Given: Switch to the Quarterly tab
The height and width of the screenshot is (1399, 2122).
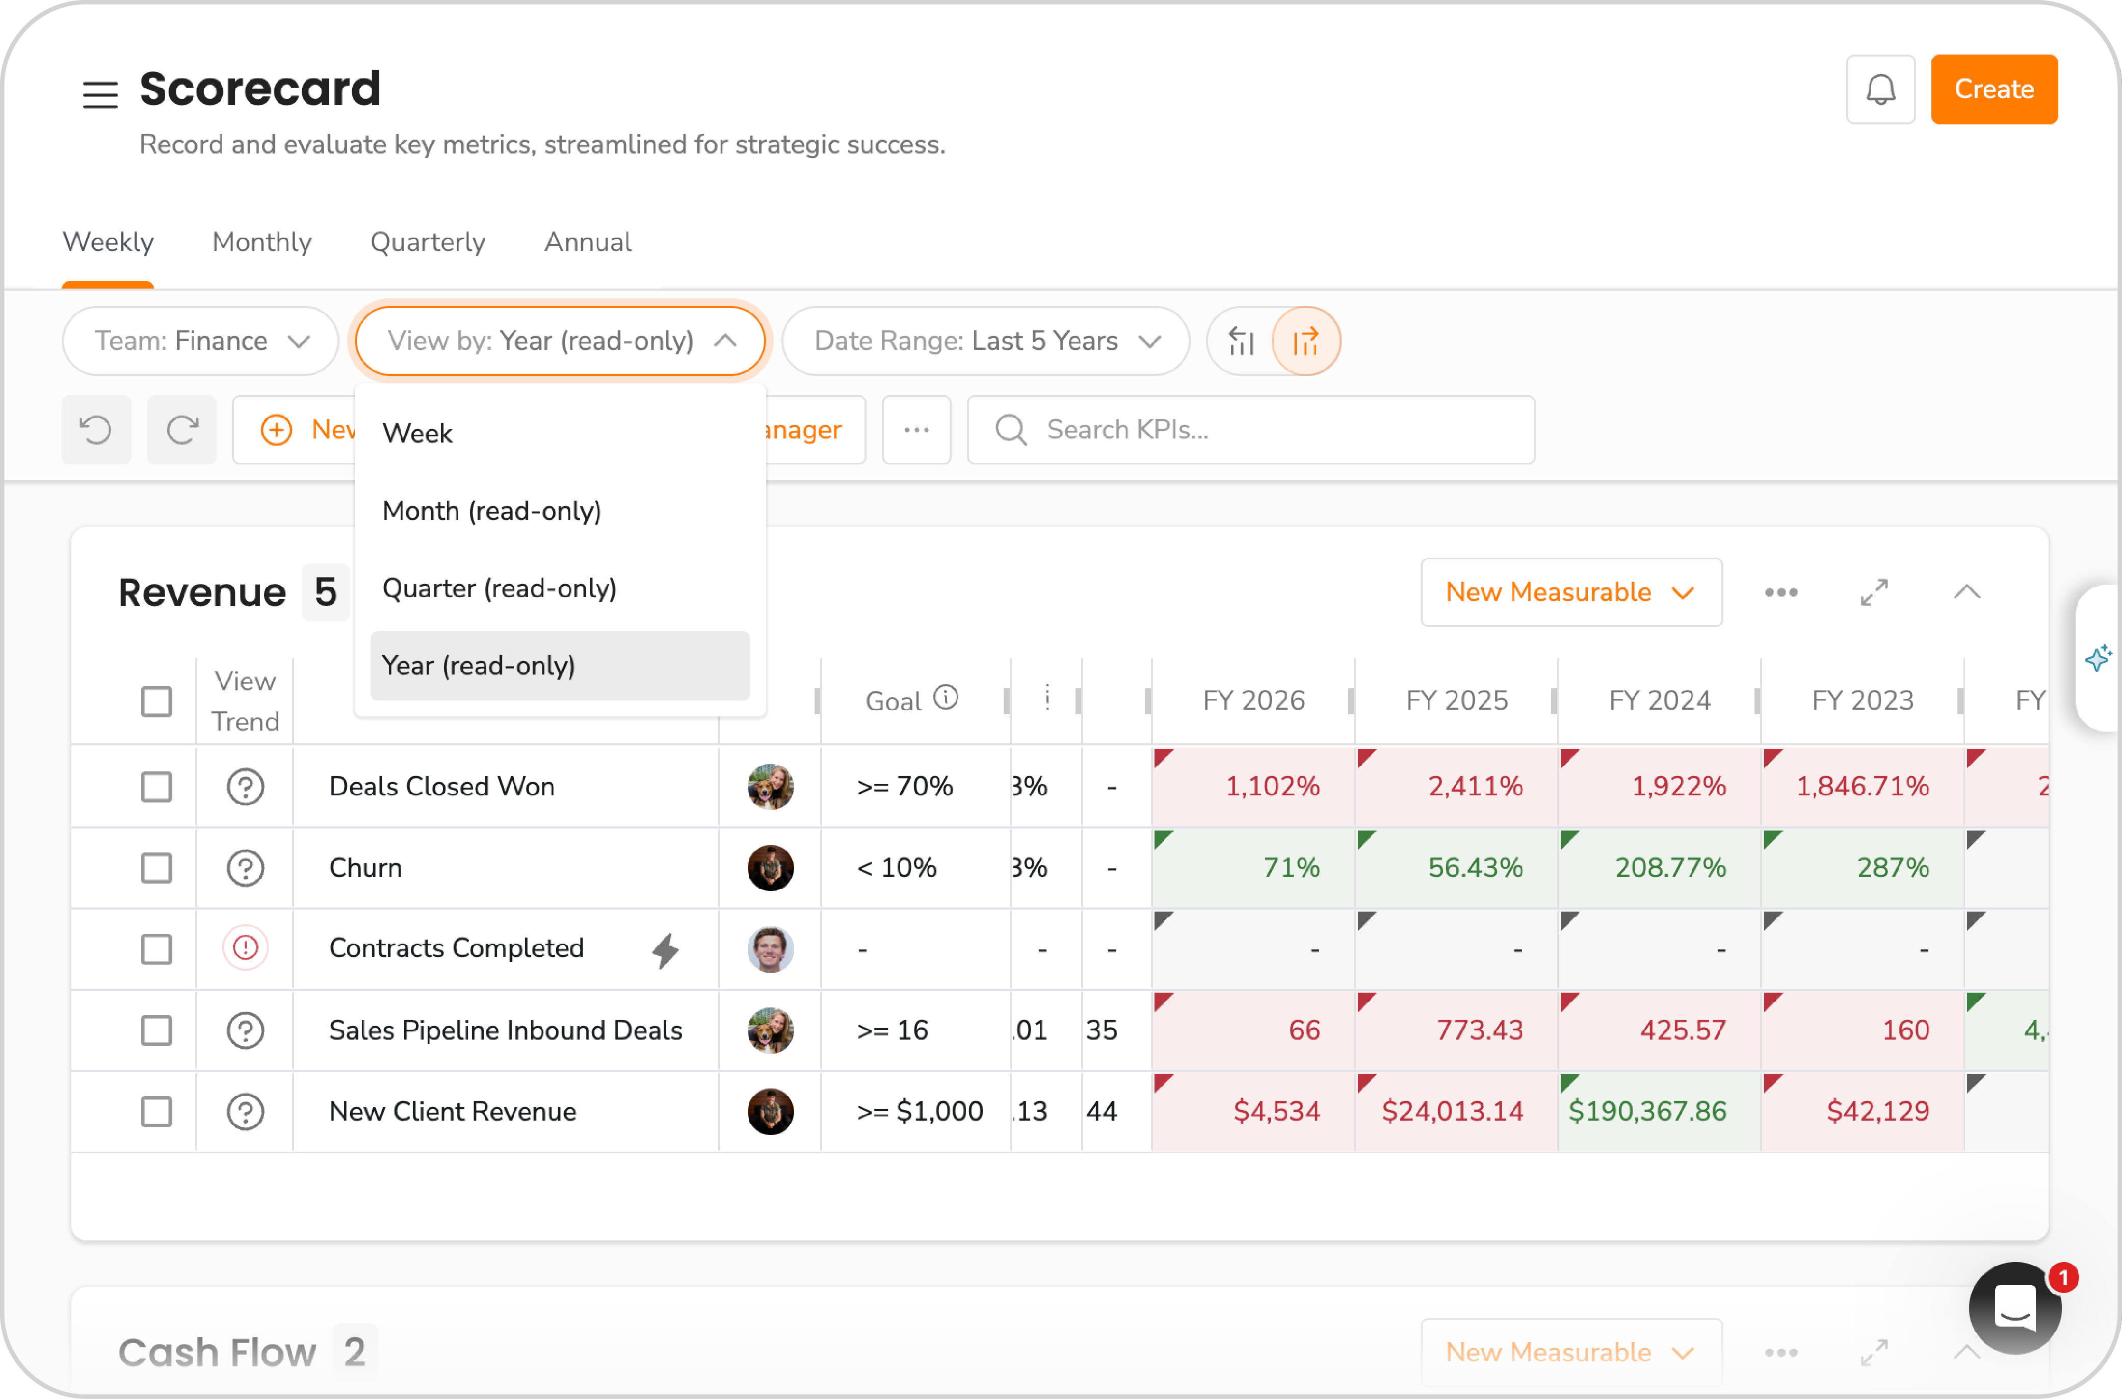Looking at the screenshot, I should coord(427,242).
